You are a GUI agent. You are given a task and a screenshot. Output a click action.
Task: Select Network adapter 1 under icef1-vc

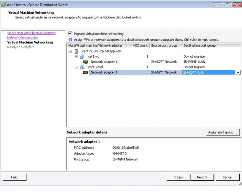click(x=104, y=62)
